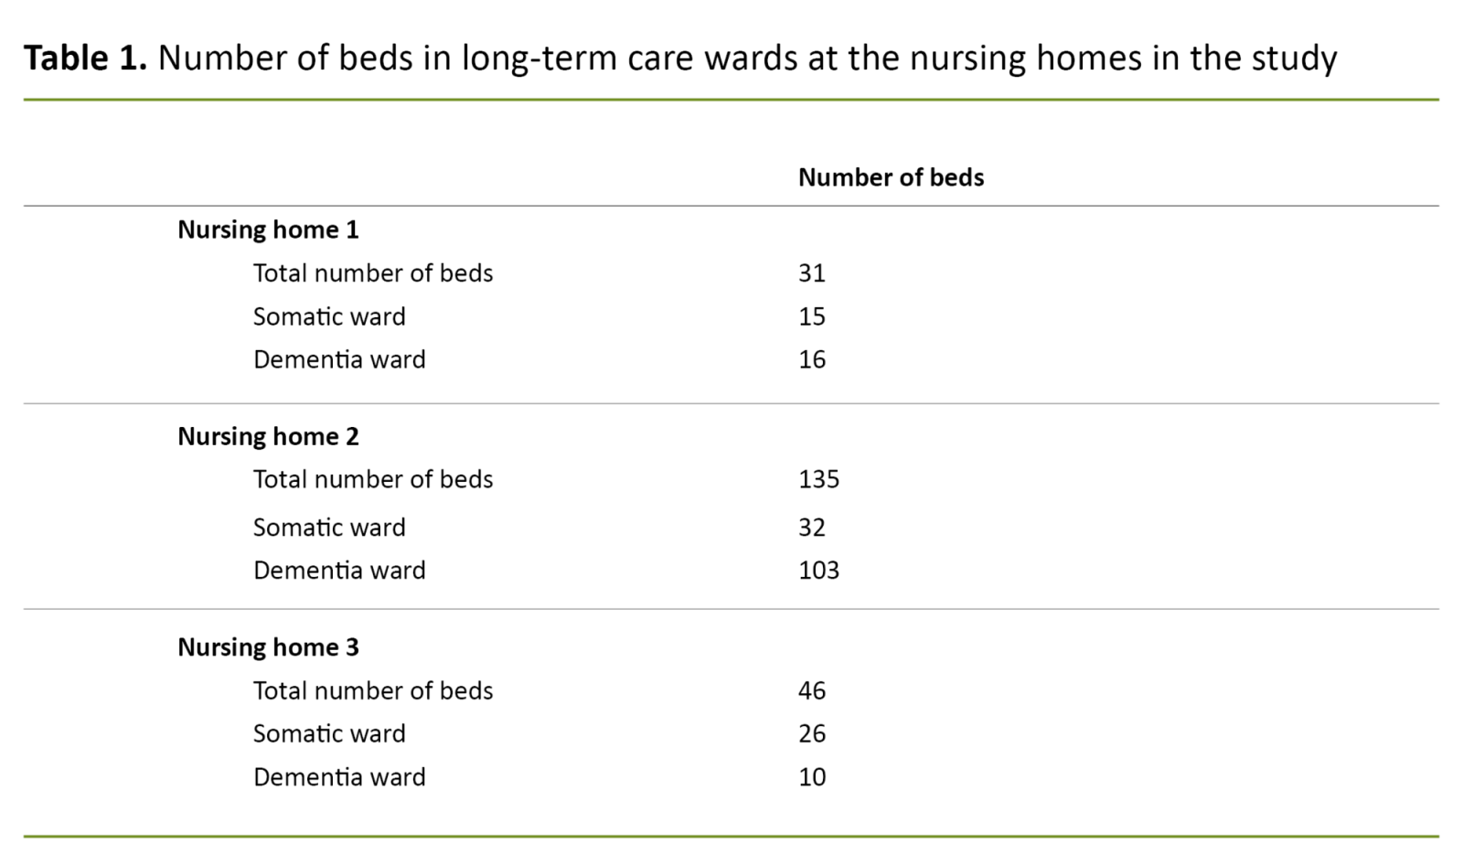The height and width of the screenshot is (854, 1463).
Task: Select the "Nursing home 3" row heading
Action: pos(268,647)
